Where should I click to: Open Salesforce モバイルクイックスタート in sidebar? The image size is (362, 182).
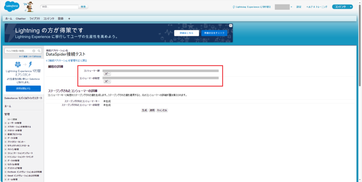[23, 98]
